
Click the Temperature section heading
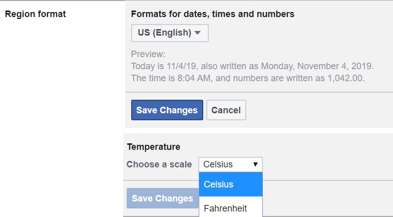154,147
